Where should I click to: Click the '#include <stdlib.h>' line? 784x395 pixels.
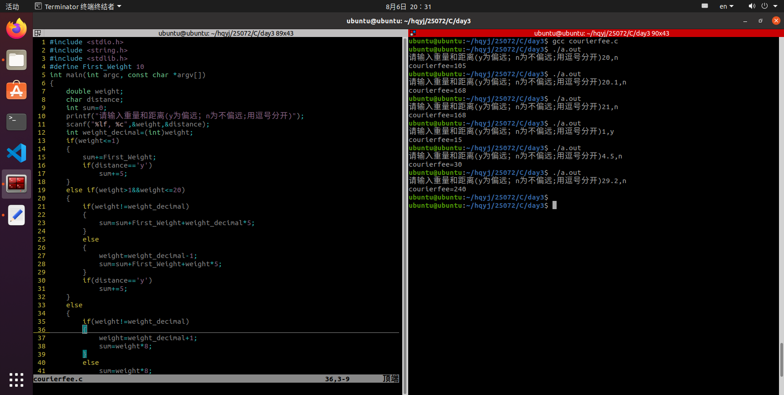pos(89,58)
